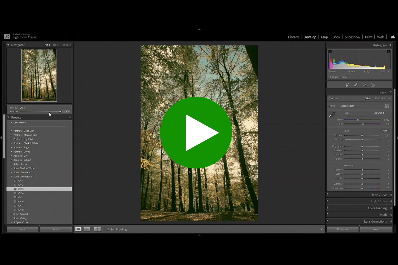Add a new preset with plus icon
Image resolution: width=398 pixels, height=265 pixels.
tap(70, 117)
